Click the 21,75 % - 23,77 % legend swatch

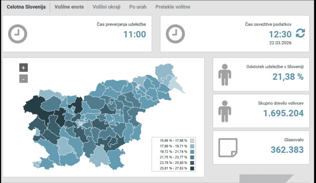point(192,158)
